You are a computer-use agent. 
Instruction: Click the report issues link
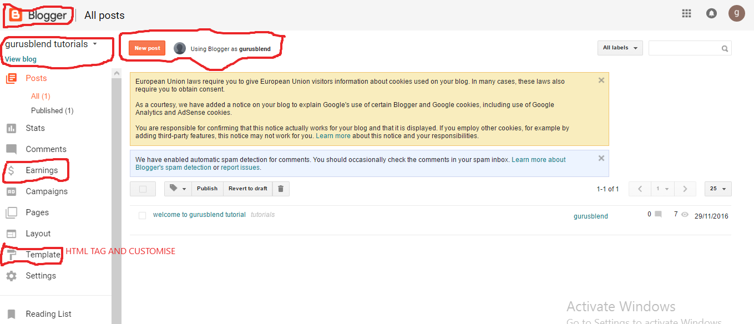(240, 168)
